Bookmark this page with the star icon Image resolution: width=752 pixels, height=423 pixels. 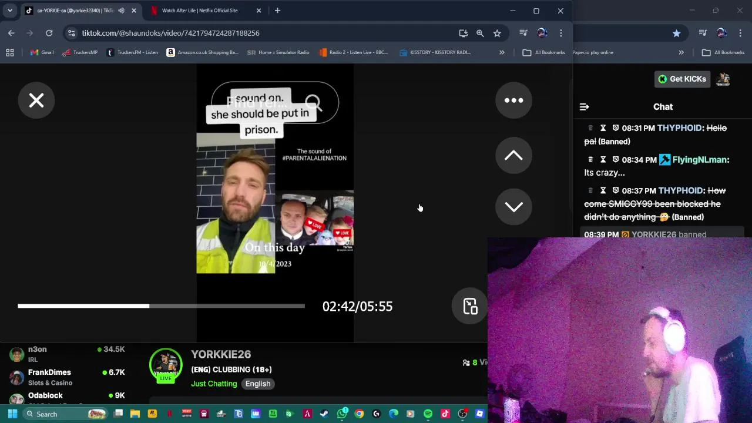pyautogui.click(x=497, y=33)
